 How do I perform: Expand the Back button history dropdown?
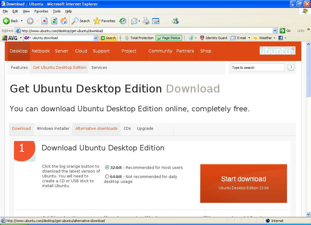click(22, 21)
